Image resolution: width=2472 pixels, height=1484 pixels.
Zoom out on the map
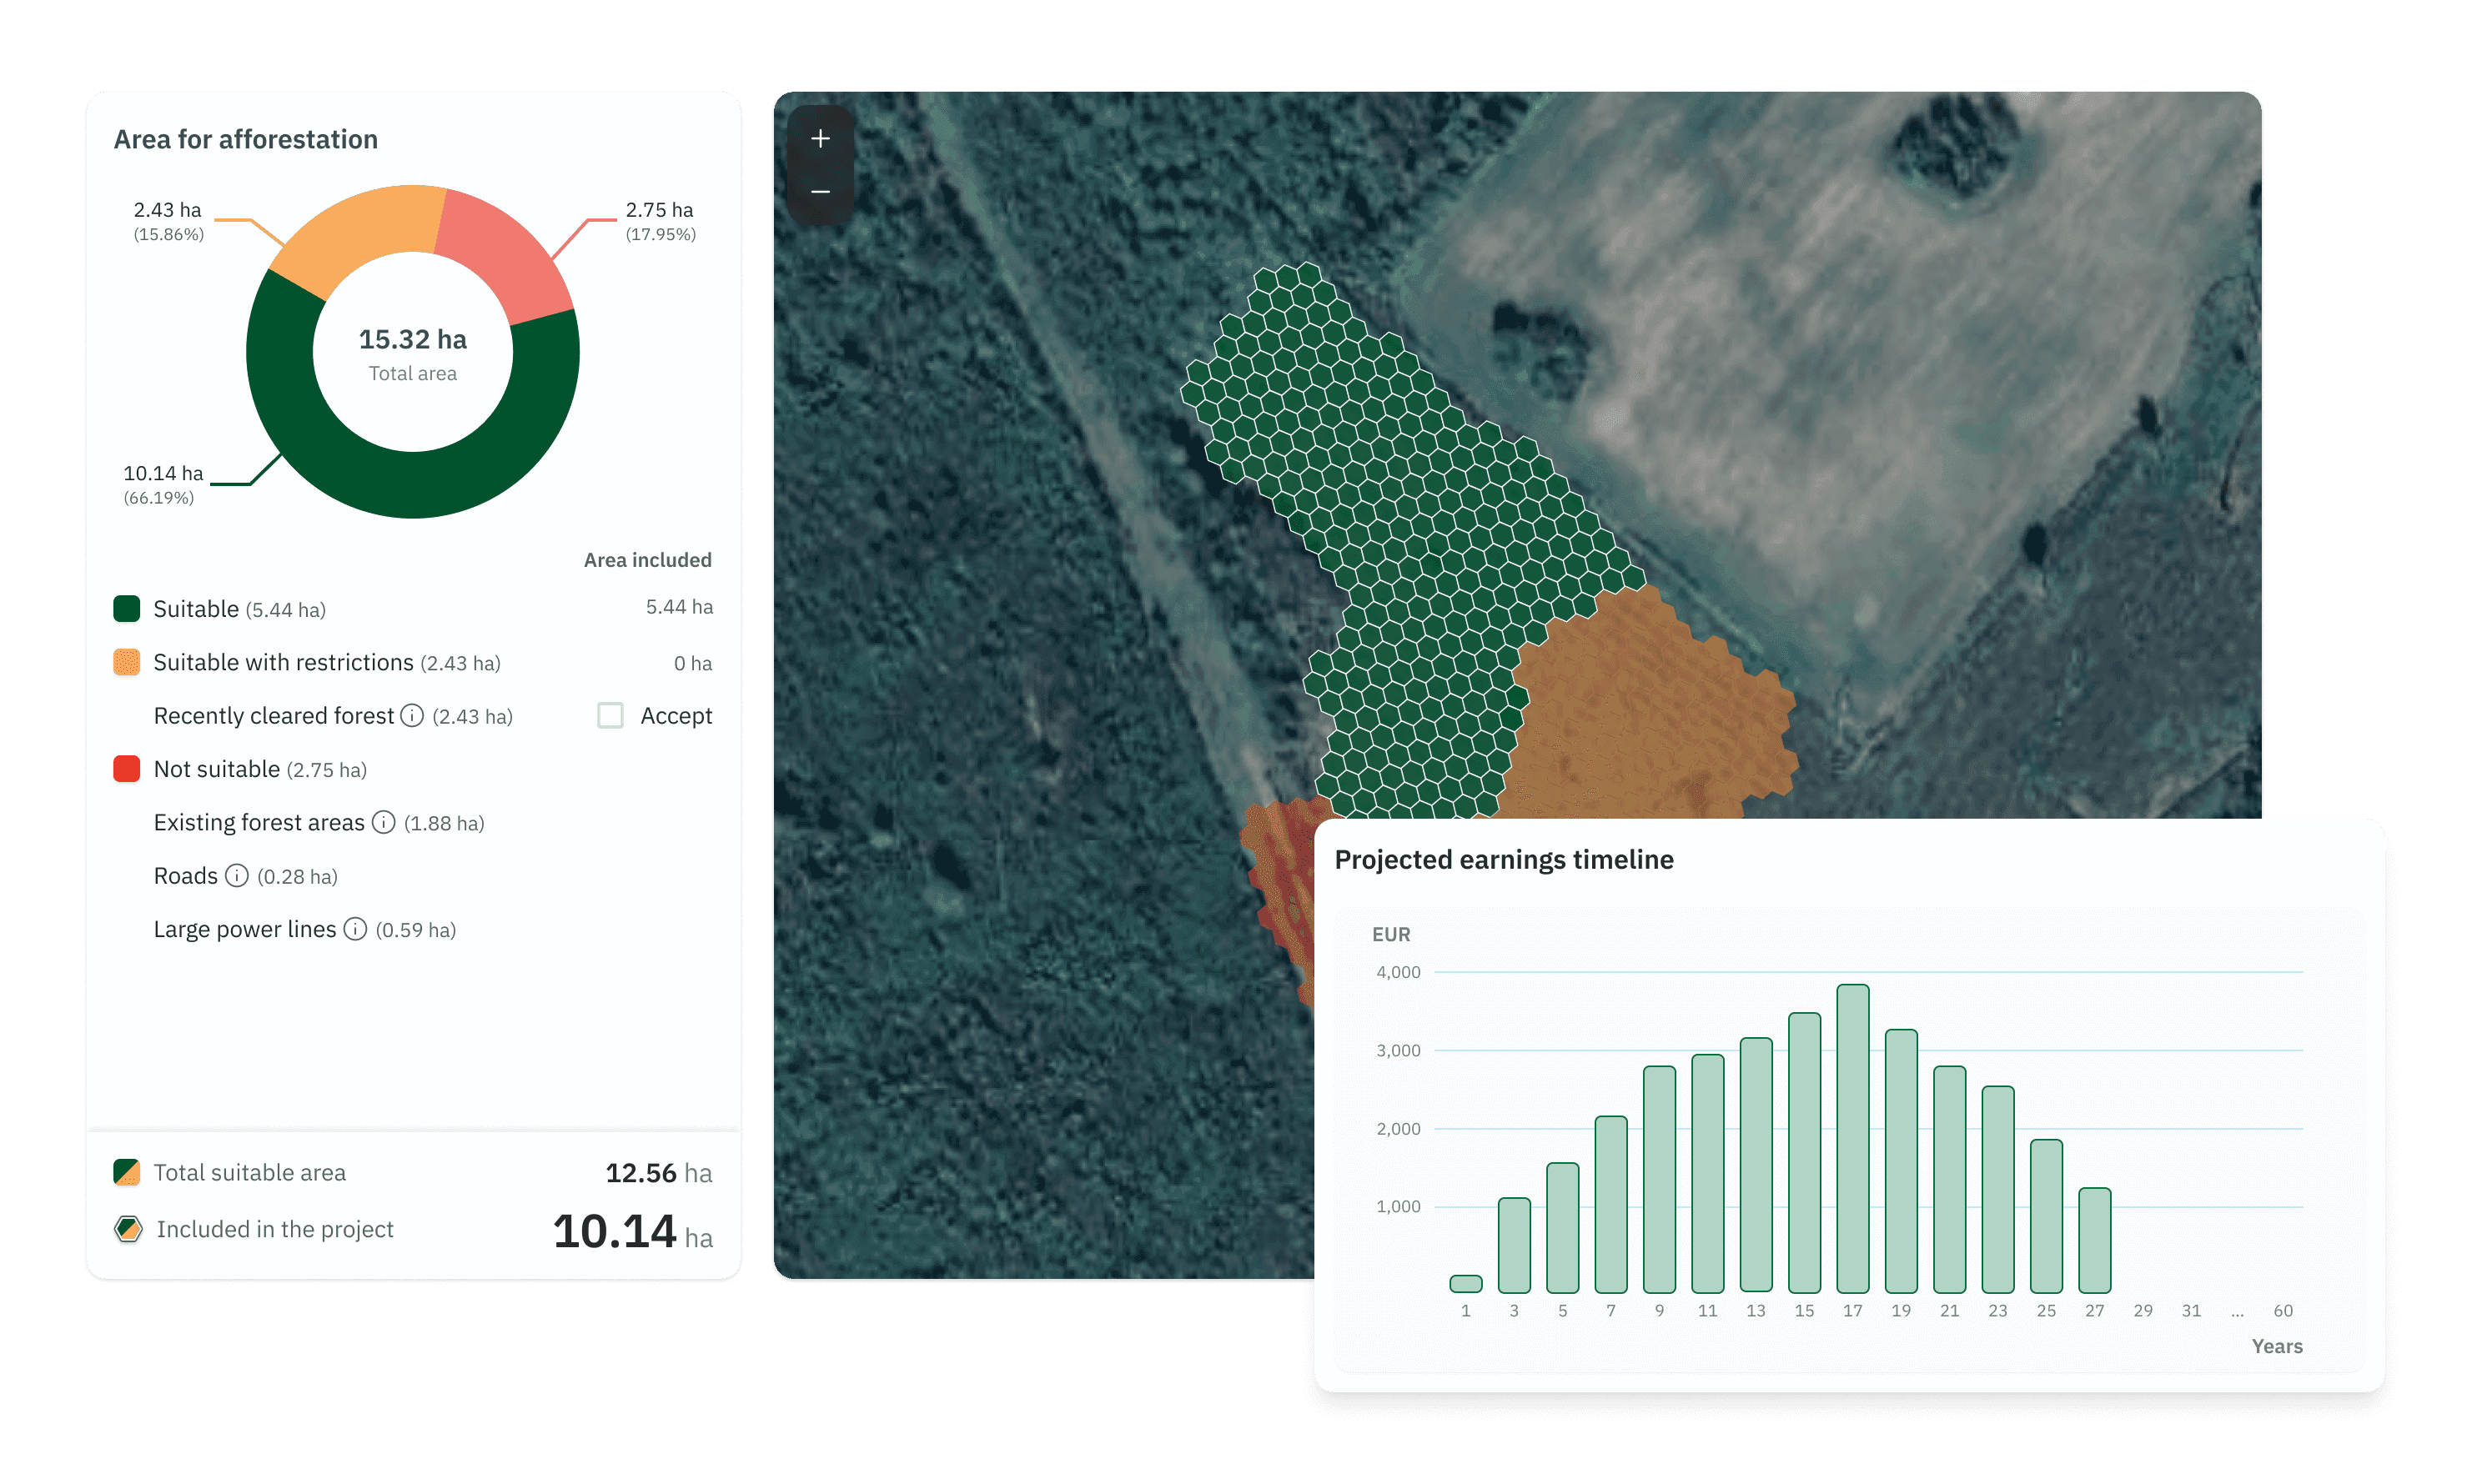click(821, 191)
